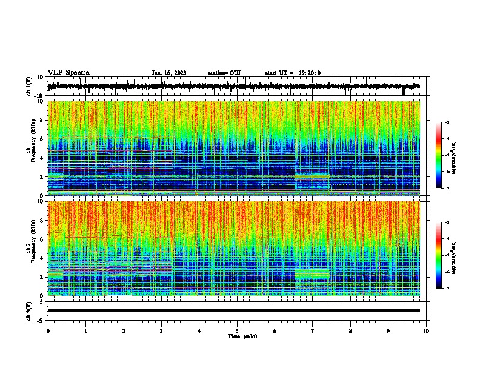Click the x-axis tick label '10'
480x371 pixels.
426,331
